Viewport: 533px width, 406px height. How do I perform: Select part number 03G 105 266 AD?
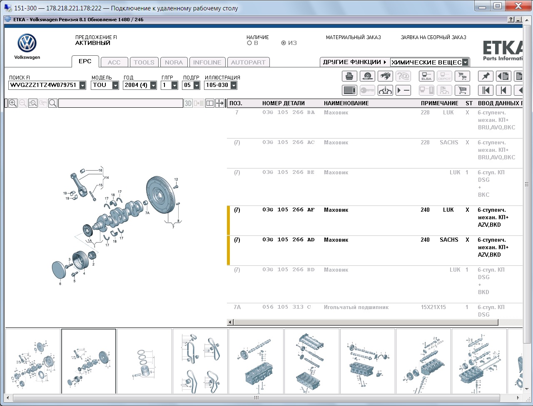(289, 240)
